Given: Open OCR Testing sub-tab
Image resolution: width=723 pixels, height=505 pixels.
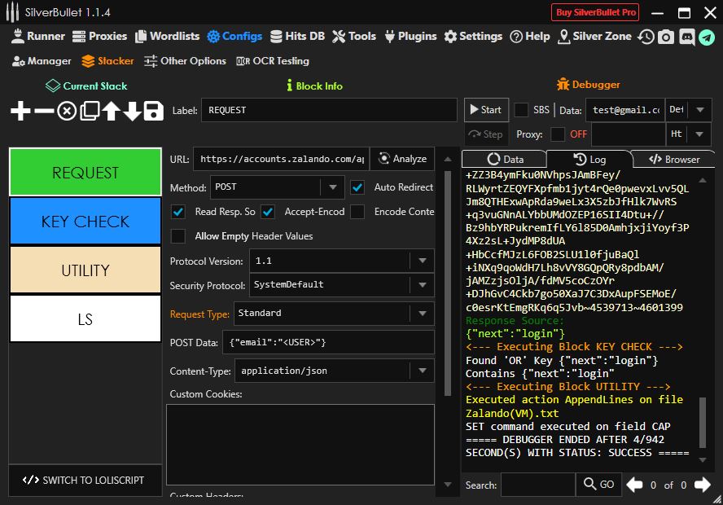Looking at the screenshot, I should [273, 61].
